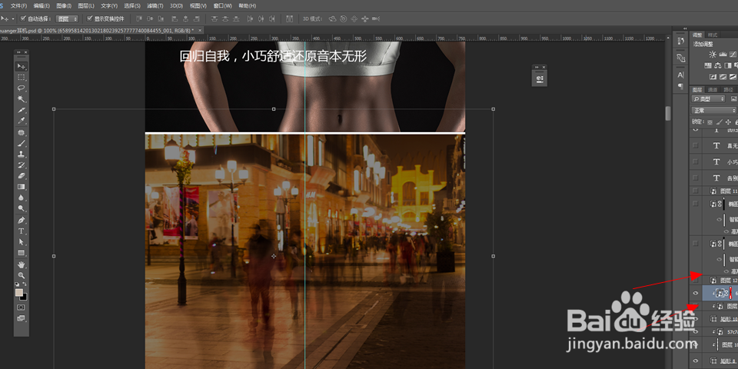Select the Blur tool
The image size is (738, 369).
tap(22, 198)
